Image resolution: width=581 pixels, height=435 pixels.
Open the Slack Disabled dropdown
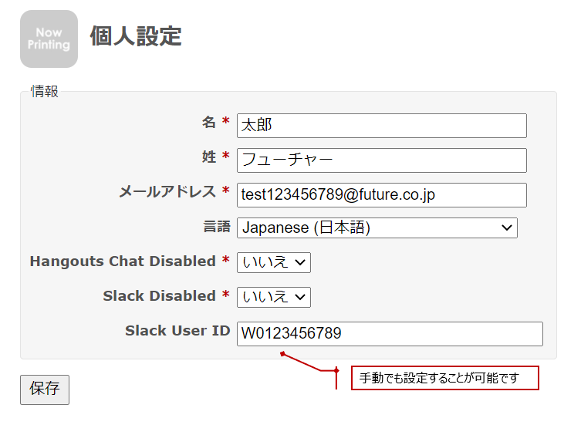(274, 297)
